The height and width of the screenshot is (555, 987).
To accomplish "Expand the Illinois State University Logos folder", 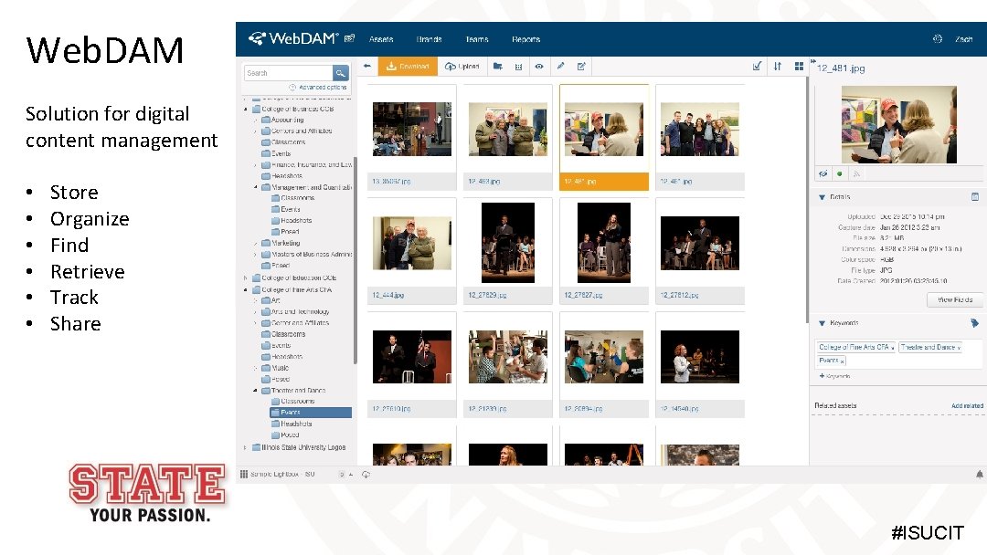I will click(x=246, y=447).
